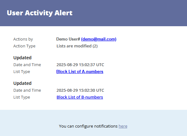Select the 15:02:37 UTC timestamp
Image resolution: width=187 pixels, height=136 pixels.
(x=80, y=65)
